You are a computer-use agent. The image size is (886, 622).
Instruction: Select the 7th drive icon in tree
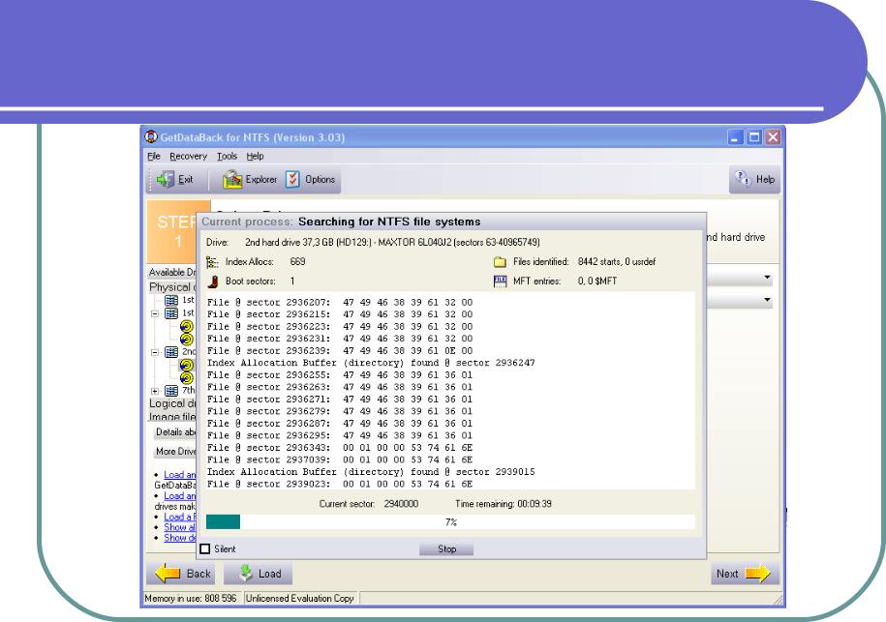(171, 391)
